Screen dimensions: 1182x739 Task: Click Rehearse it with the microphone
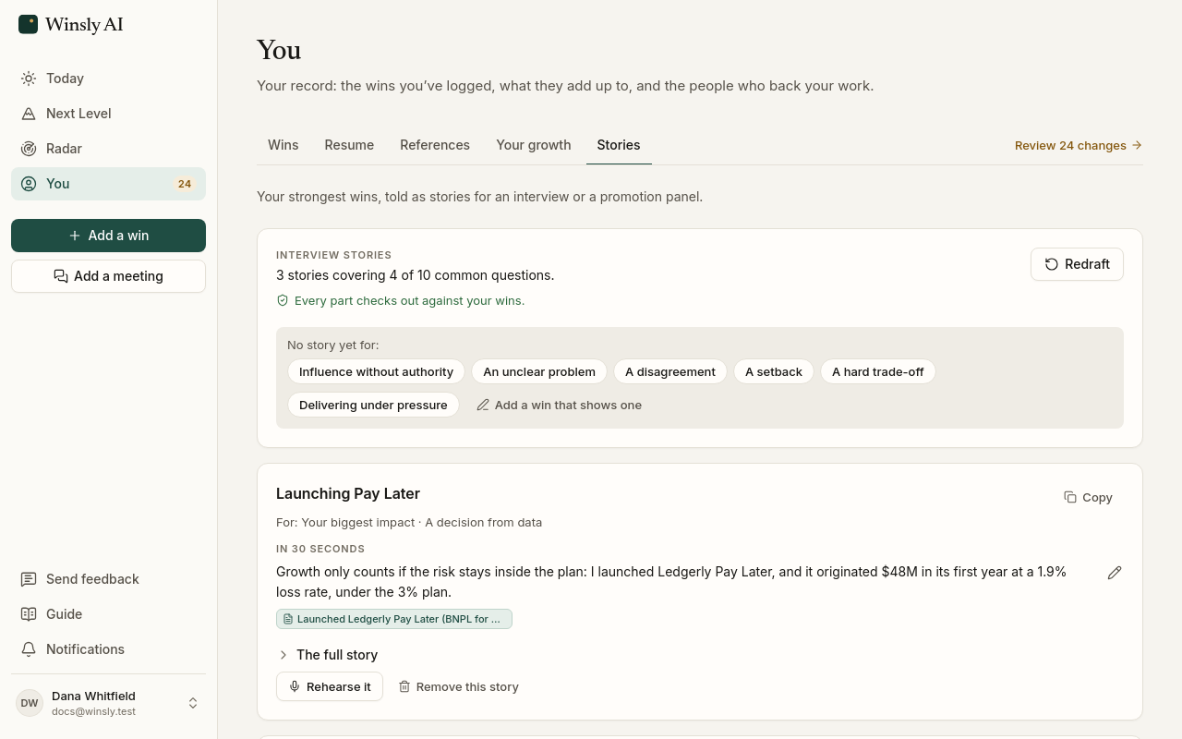tap(330, 686)
